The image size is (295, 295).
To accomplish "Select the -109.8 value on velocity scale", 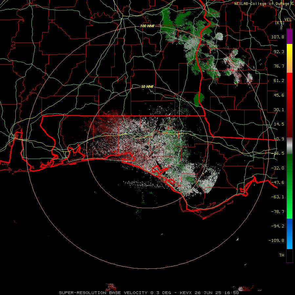I will click(276, 241).
